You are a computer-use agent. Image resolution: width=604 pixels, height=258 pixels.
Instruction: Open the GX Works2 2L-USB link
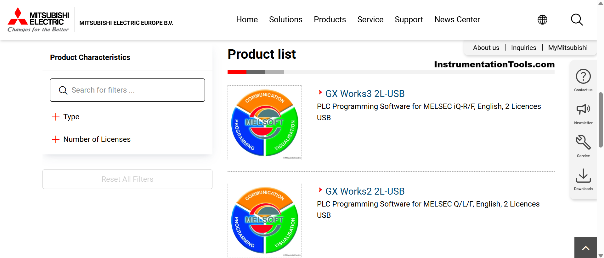pos(365,191)
